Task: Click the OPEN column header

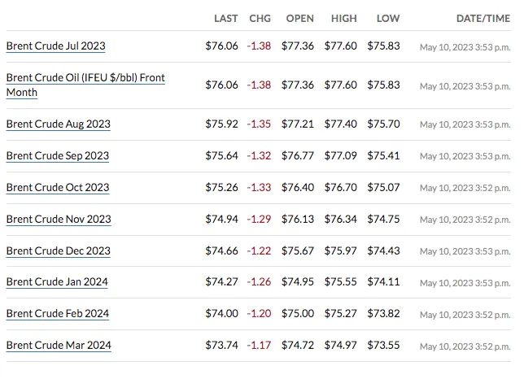Action: click(x=300, y=19)
